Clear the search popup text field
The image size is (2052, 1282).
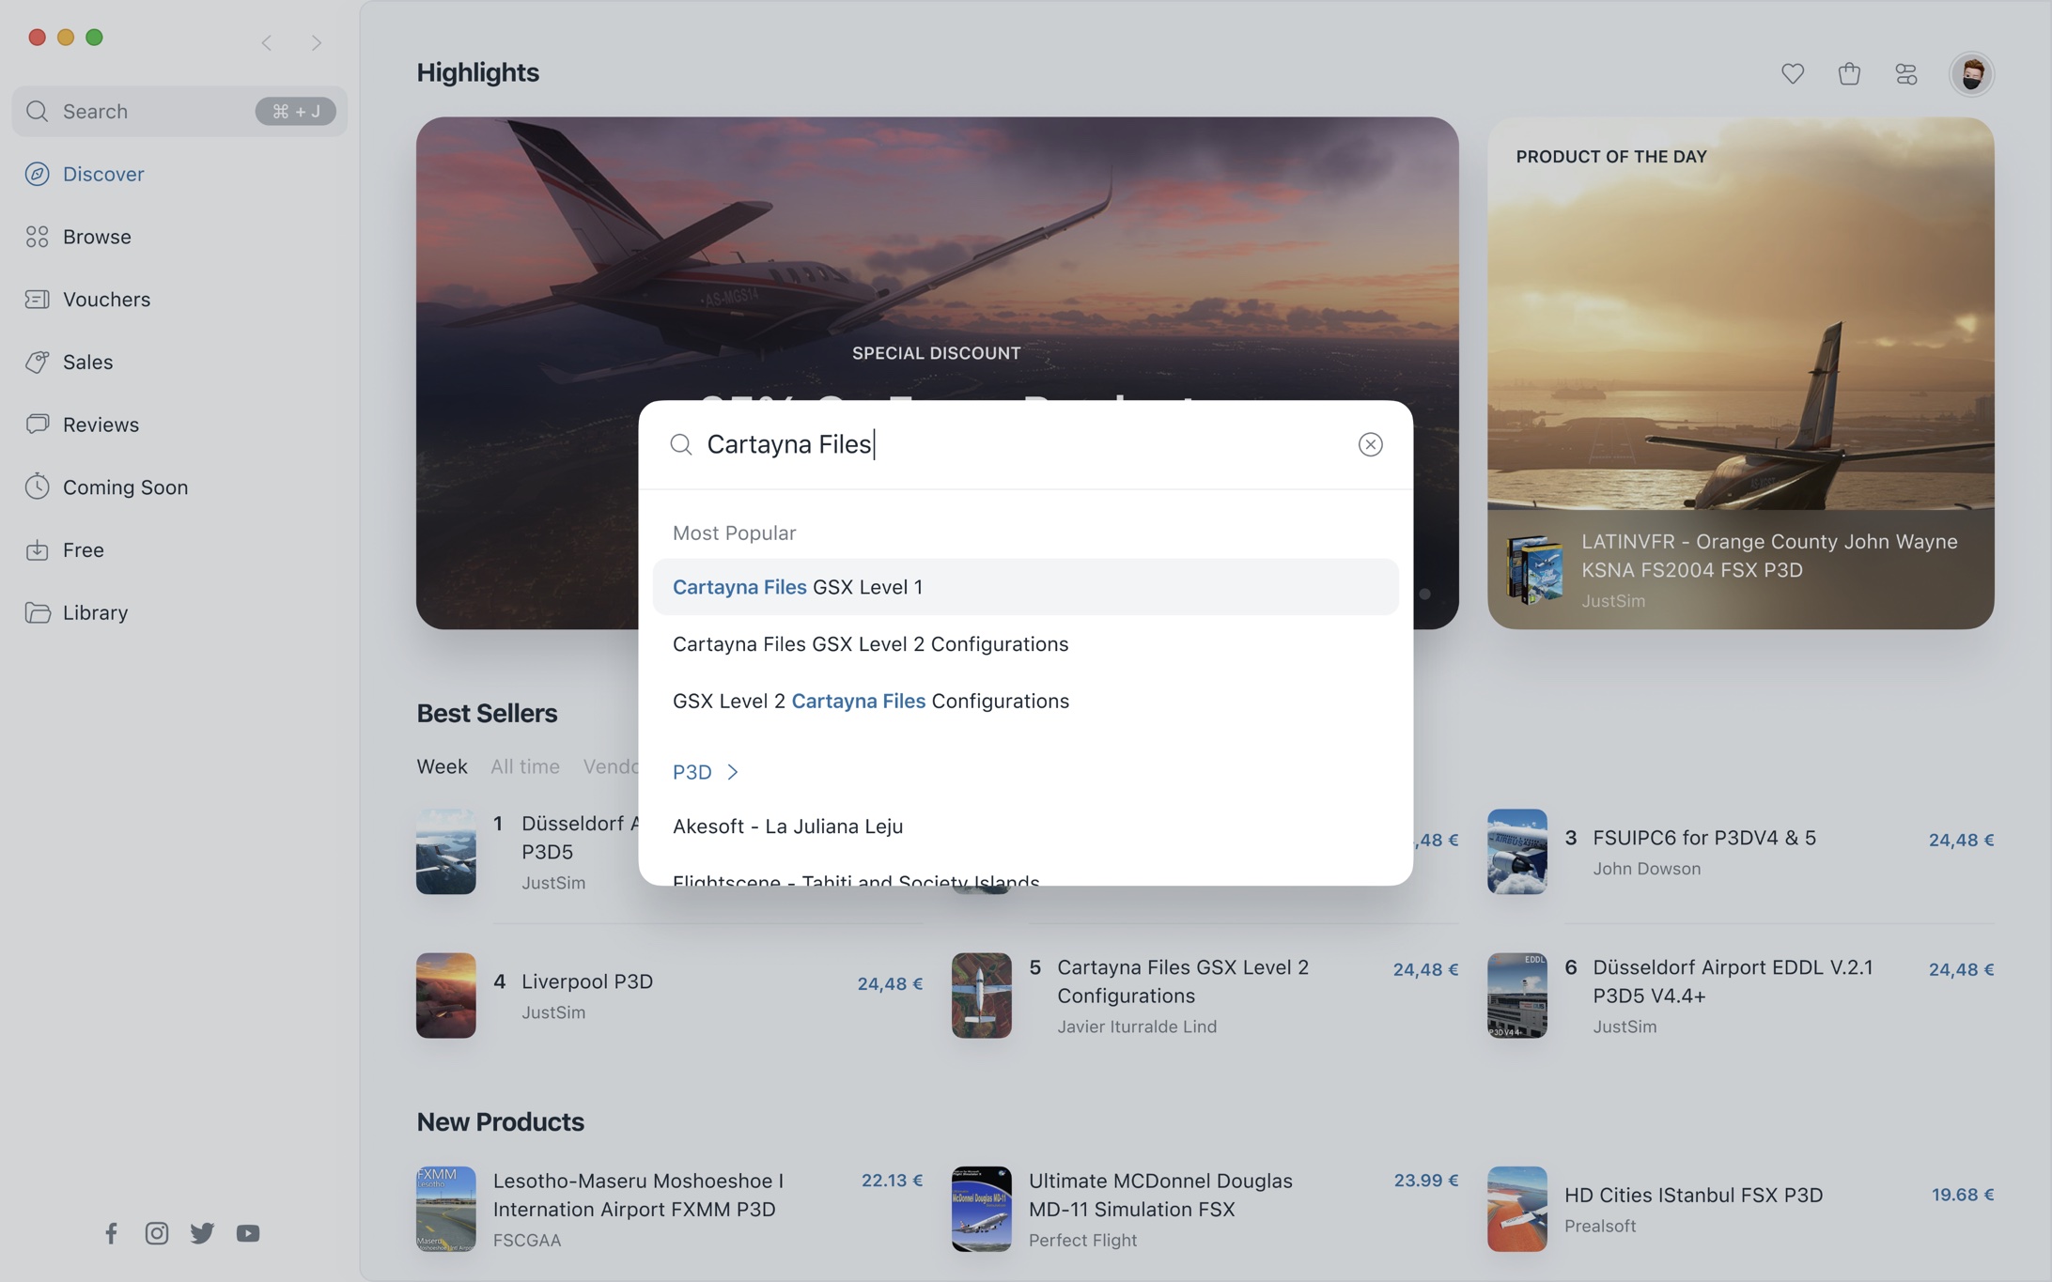(1370, 444)
